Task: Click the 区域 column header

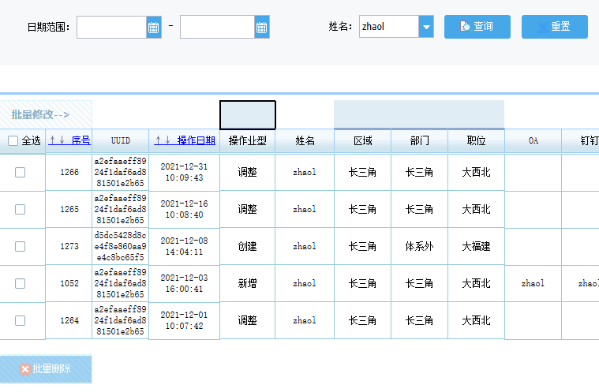Action: 362,141
